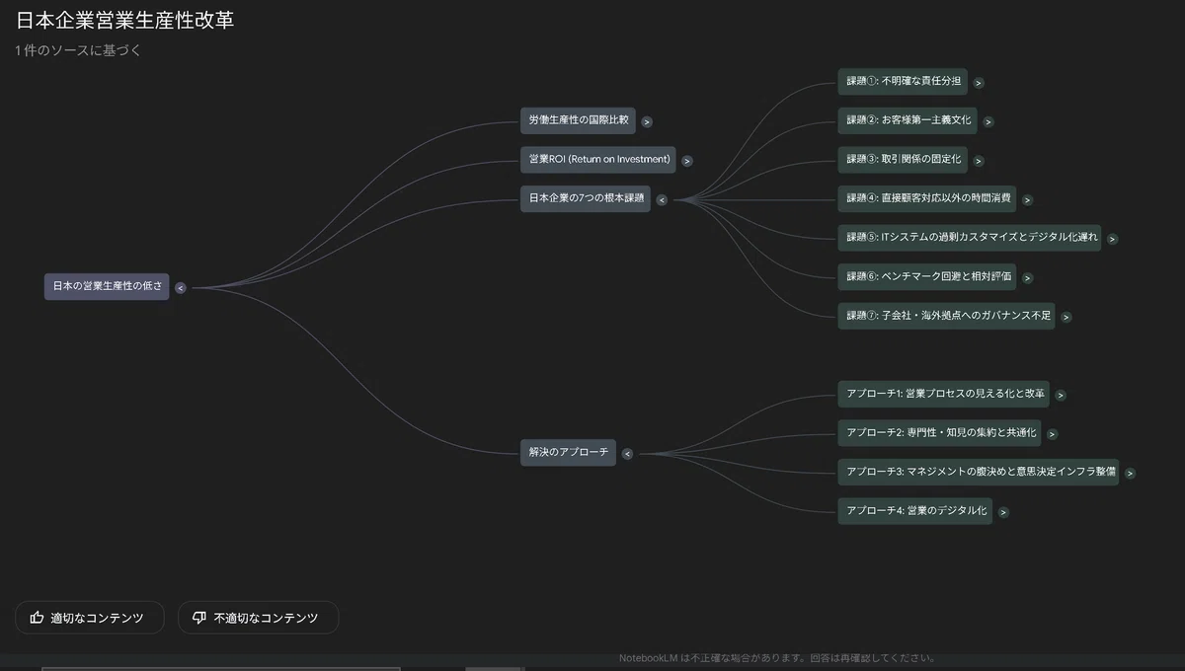
Task: Open node 課題⑤: ITシステムの過剰カスタマイズとデジタル化遅れ
Action: tap(971, 237)
